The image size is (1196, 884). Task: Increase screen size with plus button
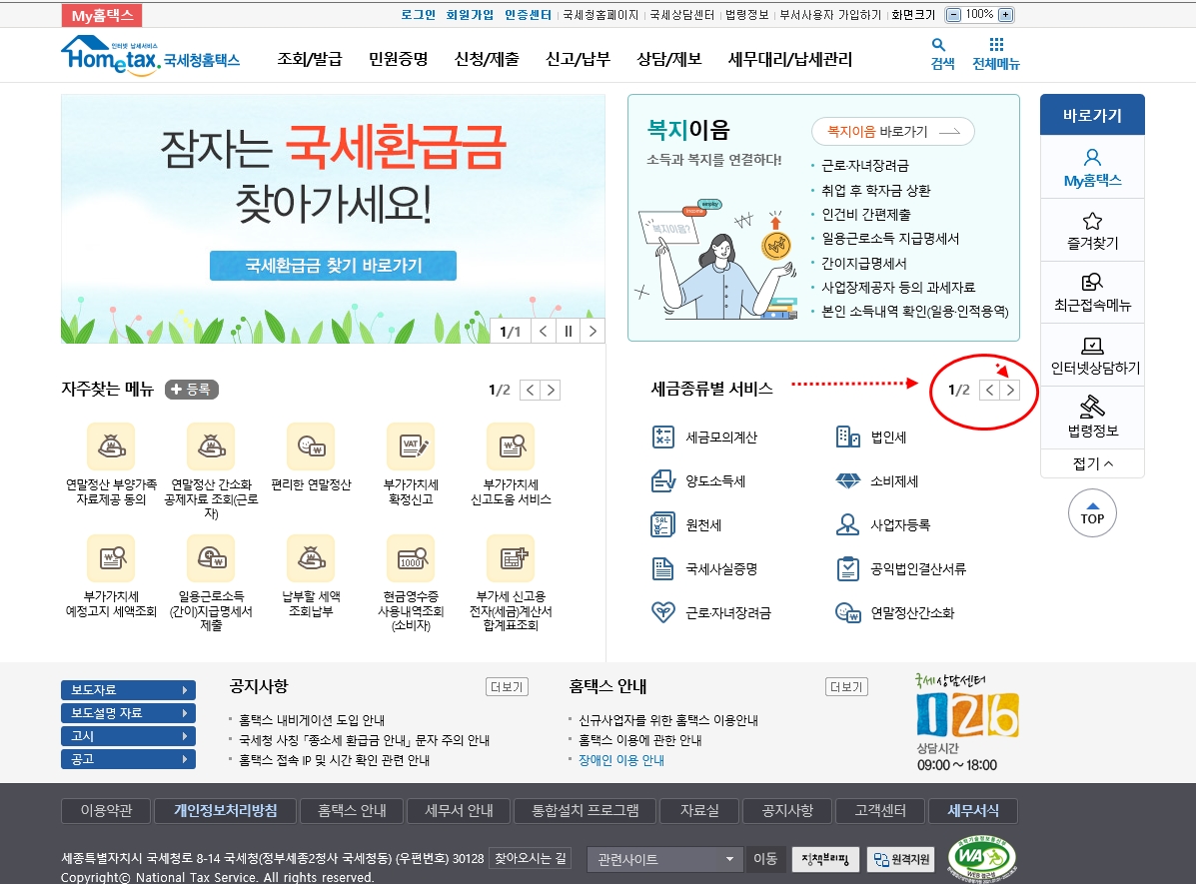coord(1006,15)
